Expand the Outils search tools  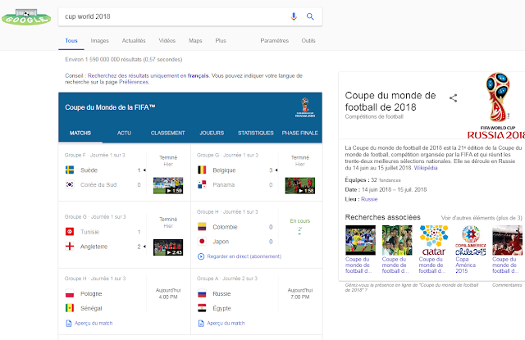click(x=308, y=40)
